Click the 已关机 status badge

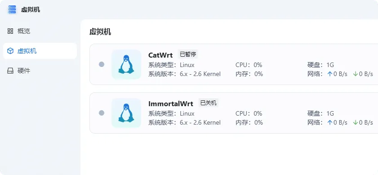pyautogui.click(x=208, y=103)
